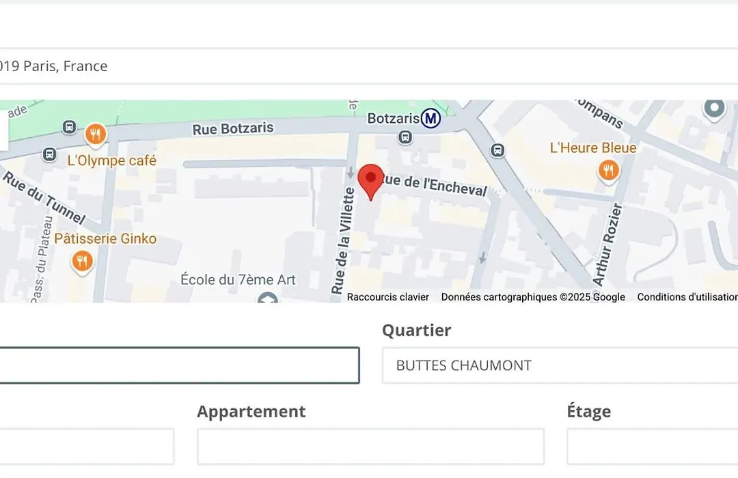
Task: Click bus stop icon near Rue de l'Encheval
Action: point(497,150)
